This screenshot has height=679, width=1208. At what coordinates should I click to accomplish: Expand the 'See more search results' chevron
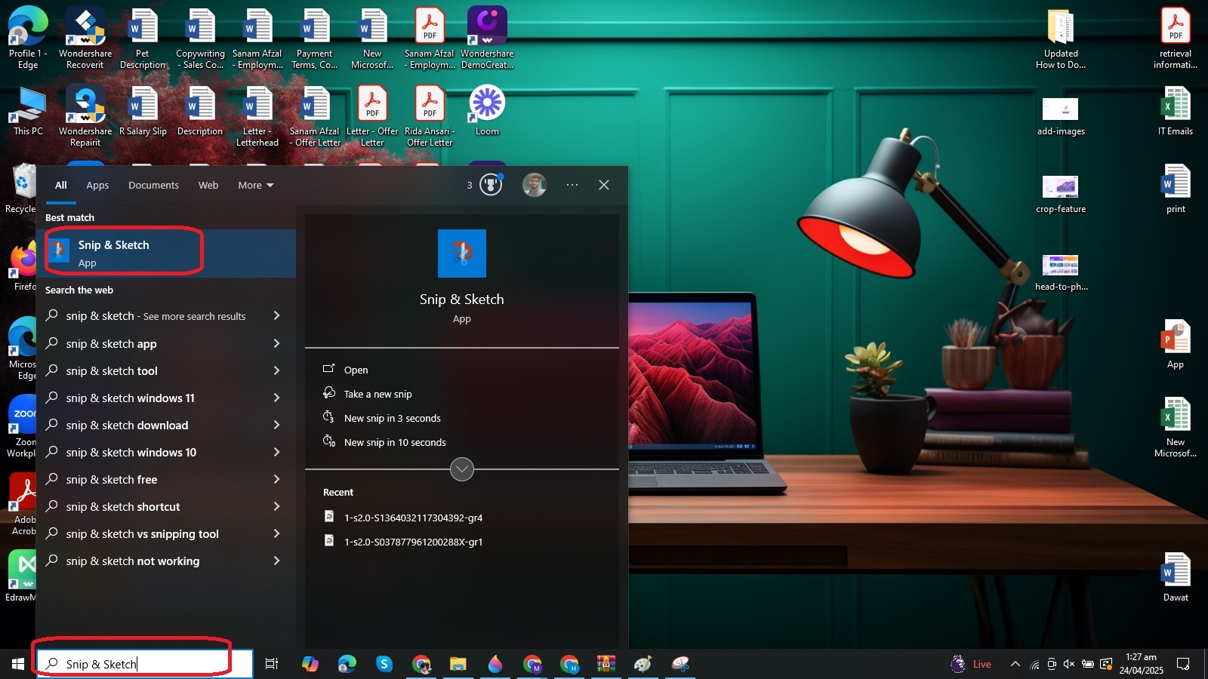(276, 315)
